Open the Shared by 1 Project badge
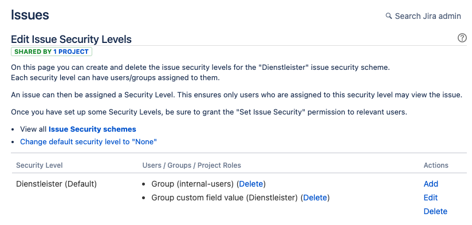Viewport: 472px width, 225px height. (52, 52)
